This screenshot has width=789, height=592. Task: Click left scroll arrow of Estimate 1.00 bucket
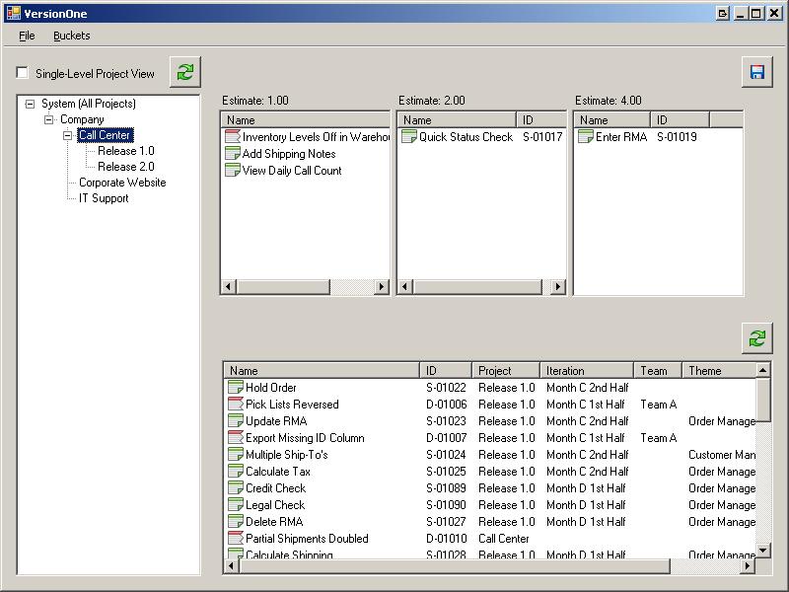click(229, 286)
